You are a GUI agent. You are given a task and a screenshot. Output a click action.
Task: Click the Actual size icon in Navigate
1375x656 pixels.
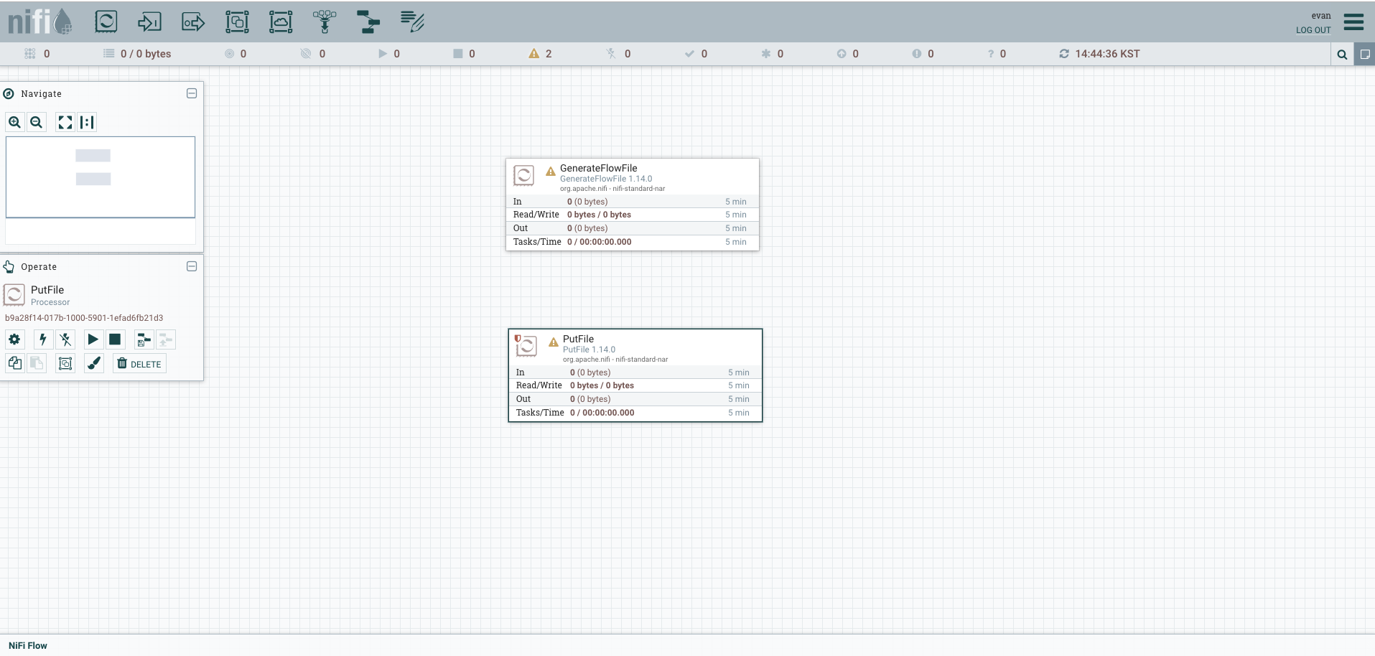[87, 122]
